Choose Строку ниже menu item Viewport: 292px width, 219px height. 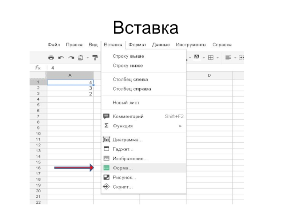143,66
